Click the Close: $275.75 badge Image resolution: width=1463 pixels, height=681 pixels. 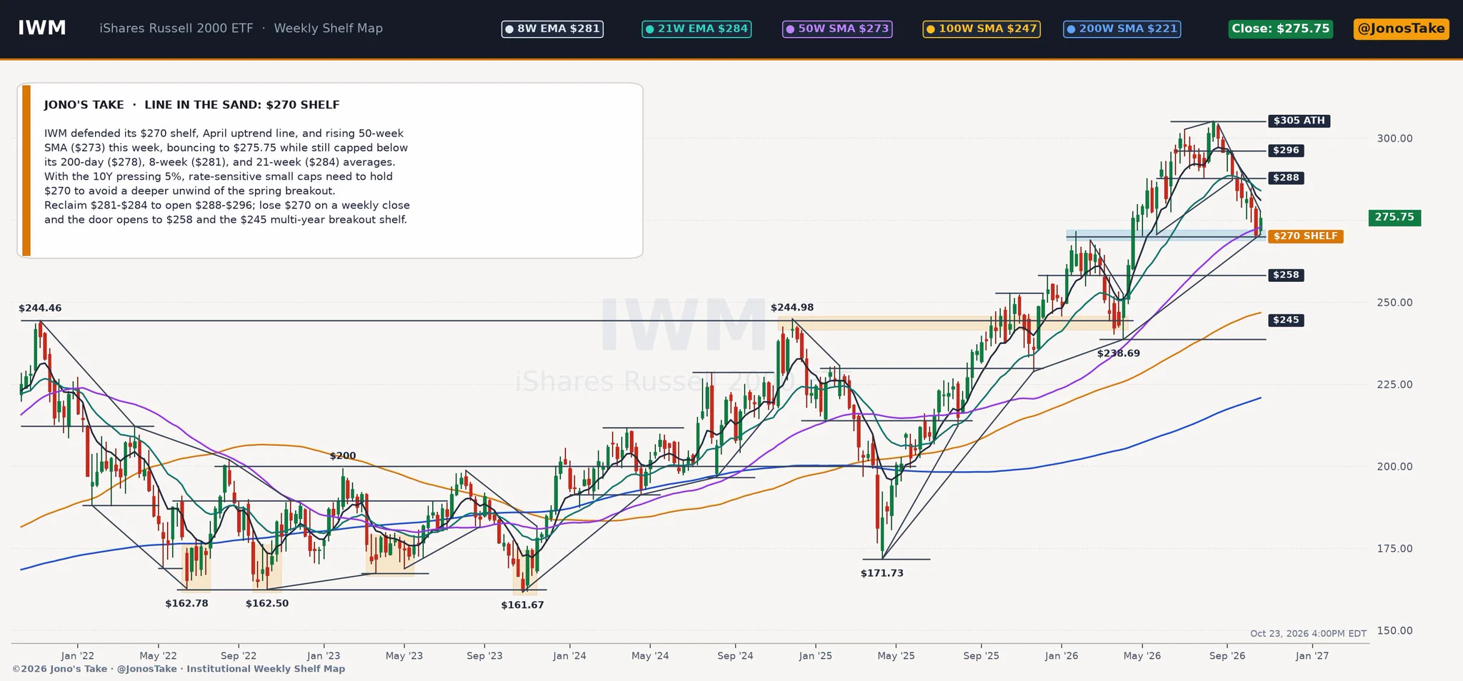(1281, 29)
